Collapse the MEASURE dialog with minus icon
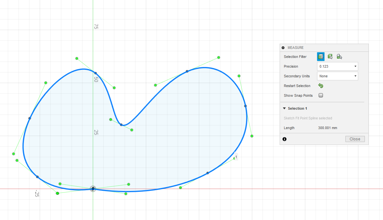 click(x=283, y=48)
